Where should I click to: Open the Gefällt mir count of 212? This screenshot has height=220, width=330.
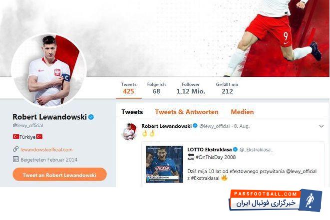pyautogui.click(x=227, y=88)
